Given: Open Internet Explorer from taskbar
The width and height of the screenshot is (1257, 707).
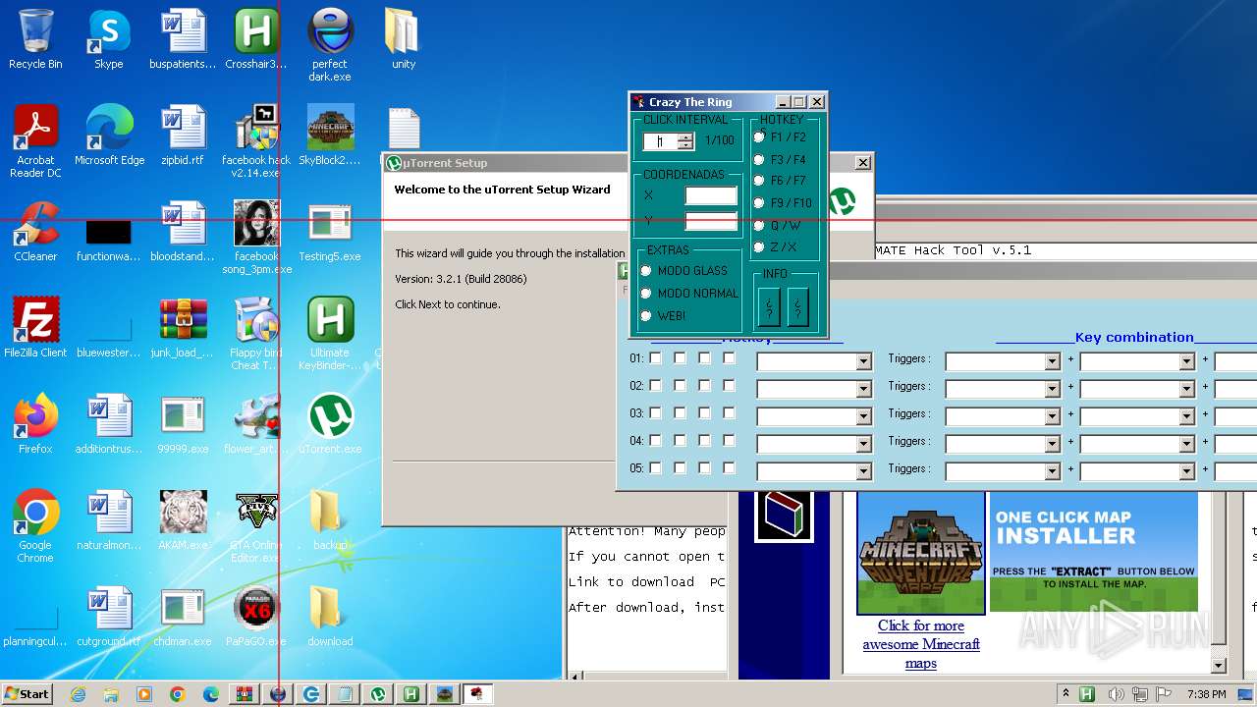Looking at the screenshot, I should tap(78, 694).
